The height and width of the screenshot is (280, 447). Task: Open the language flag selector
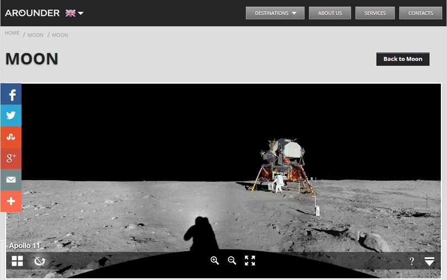[74, 13]
